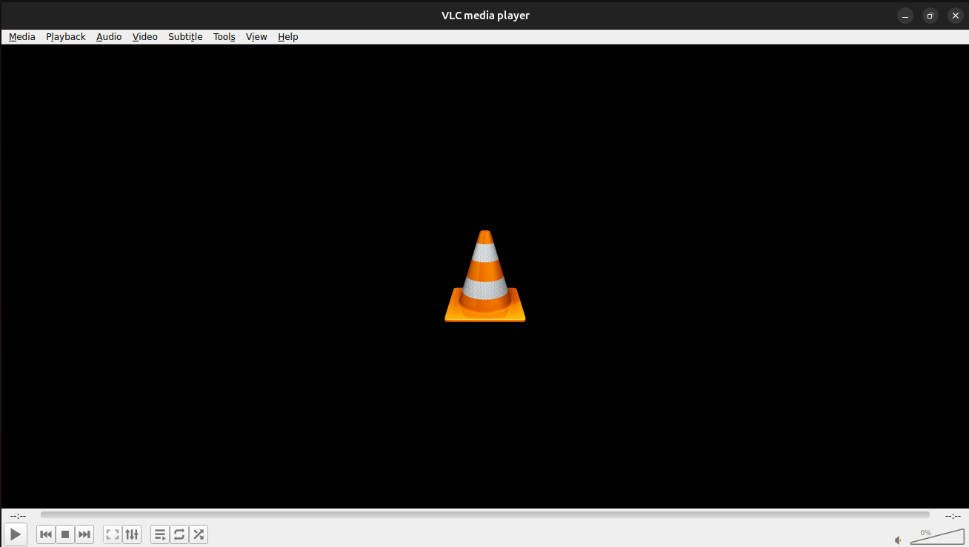Stop playback with the stop button

65,534
